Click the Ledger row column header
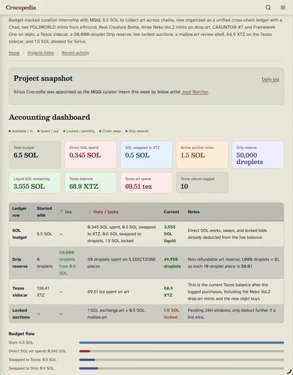Image resolution: width=293 pixels, height=375 pixels. tap(19, 212)
